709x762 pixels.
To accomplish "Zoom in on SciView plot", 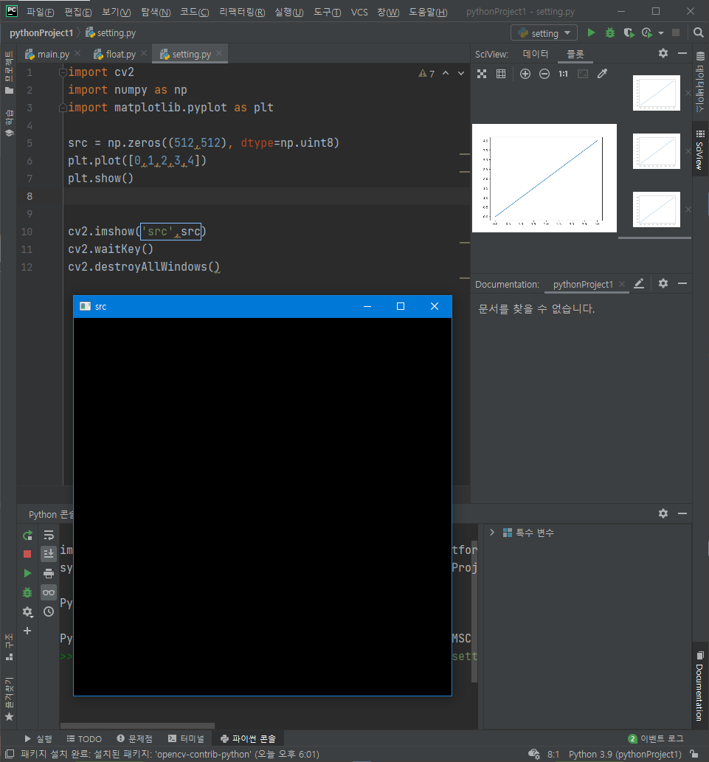I will tap(525, 74).
